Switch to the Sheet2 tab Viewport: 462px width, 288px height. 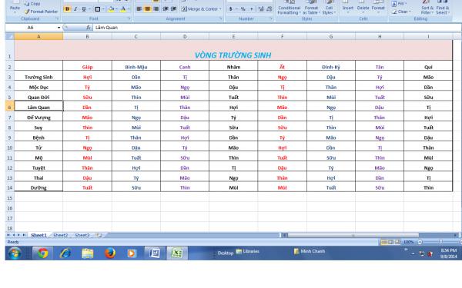60,235
